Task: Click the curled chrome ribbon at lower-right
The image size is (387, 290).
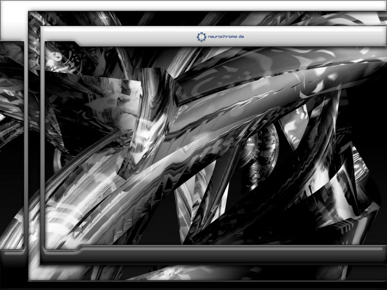Action: click(x=348, y=187)
